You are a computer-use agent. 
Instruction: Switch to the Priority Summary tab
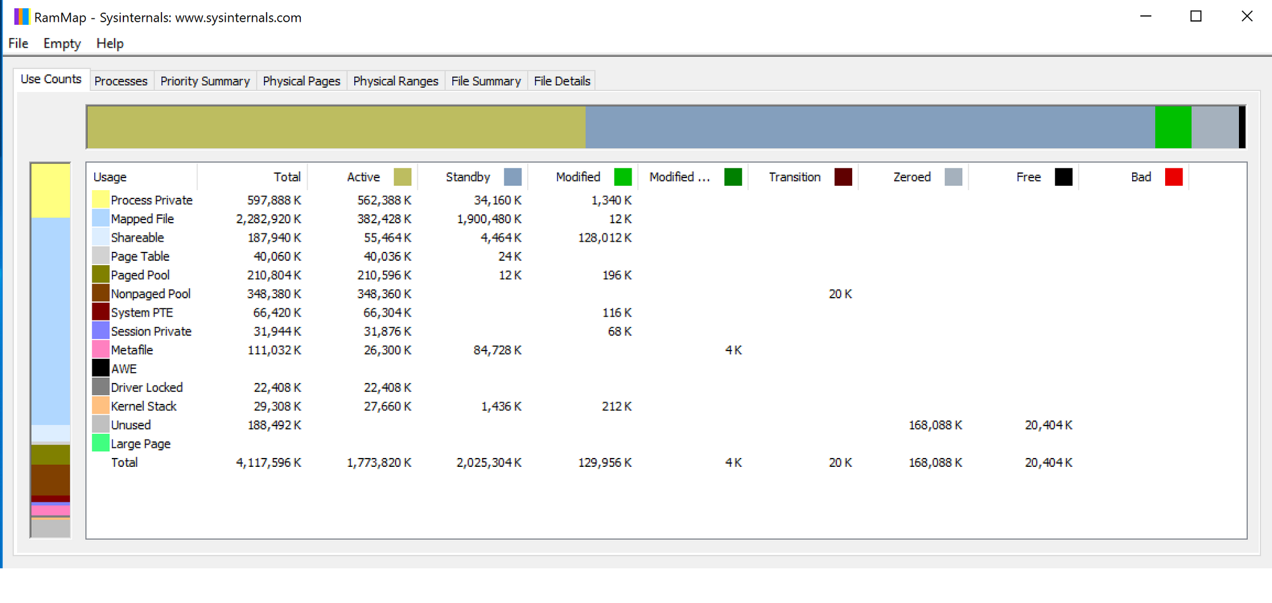tap(205, 81)
